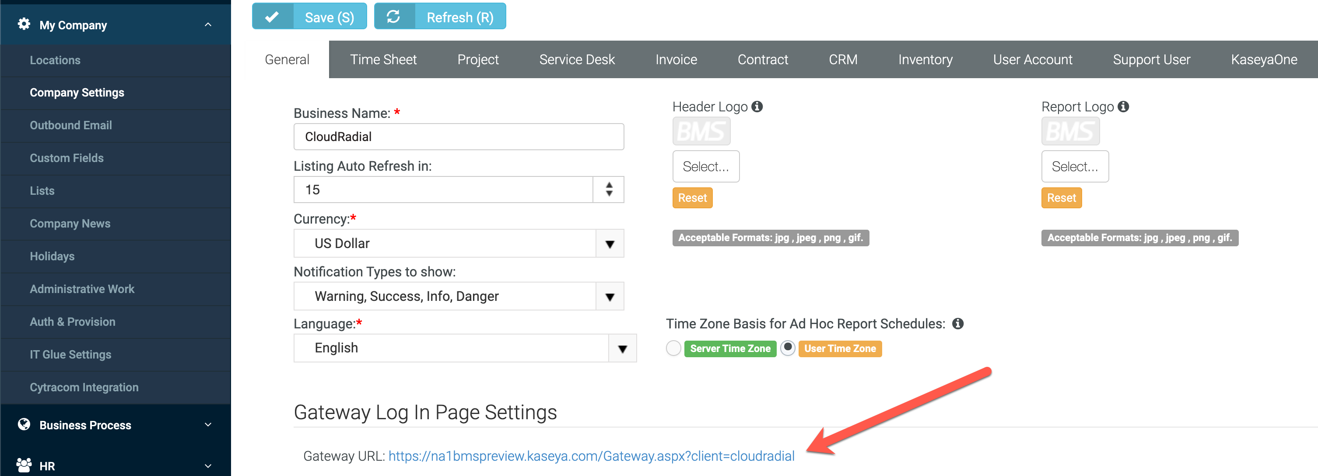
Task: Click Report Logo Acceptable Formats label
Action: click(1140, 238)
